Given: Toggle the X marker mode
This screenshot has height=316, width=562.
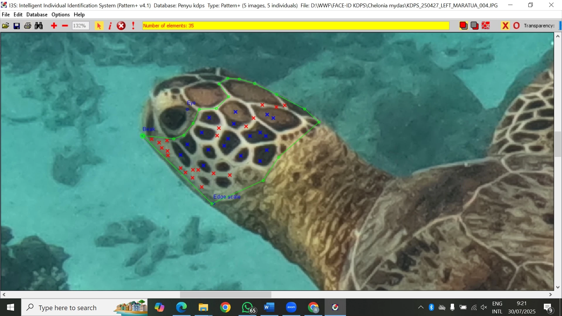Looking at the screenshot, I should pos(506,25).
